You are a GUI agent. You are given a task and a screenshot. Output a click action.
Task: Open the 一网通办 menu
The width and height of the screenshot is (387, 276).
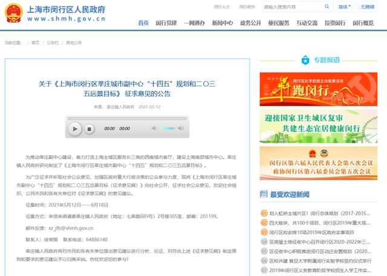pos(195,23)
